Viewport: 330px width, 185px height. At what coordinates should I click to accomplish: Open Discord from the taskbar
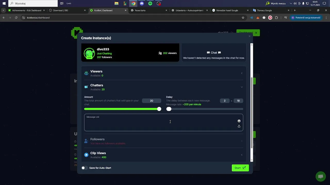(142, 3)
